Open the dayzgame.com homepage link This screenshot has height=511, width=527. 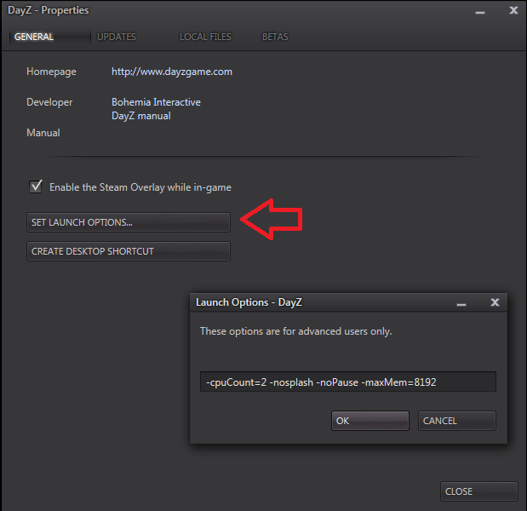[x=172, y=72]
